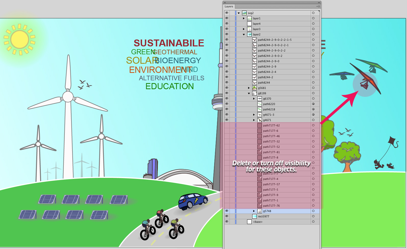
Task: Click target circle of g5748
Action: [x=313, y=211]
